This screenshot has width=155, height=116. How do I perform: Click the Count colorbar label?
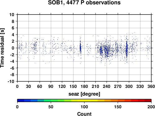click(x=84, y=114)
